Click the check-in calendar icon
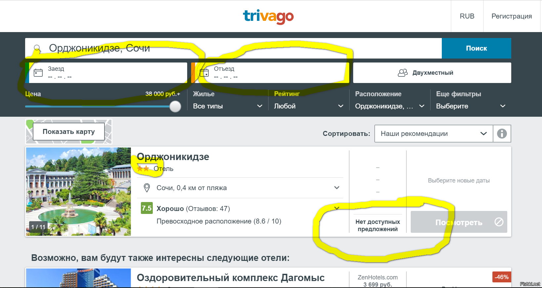542x288 pixels. (x=38, y=73)
